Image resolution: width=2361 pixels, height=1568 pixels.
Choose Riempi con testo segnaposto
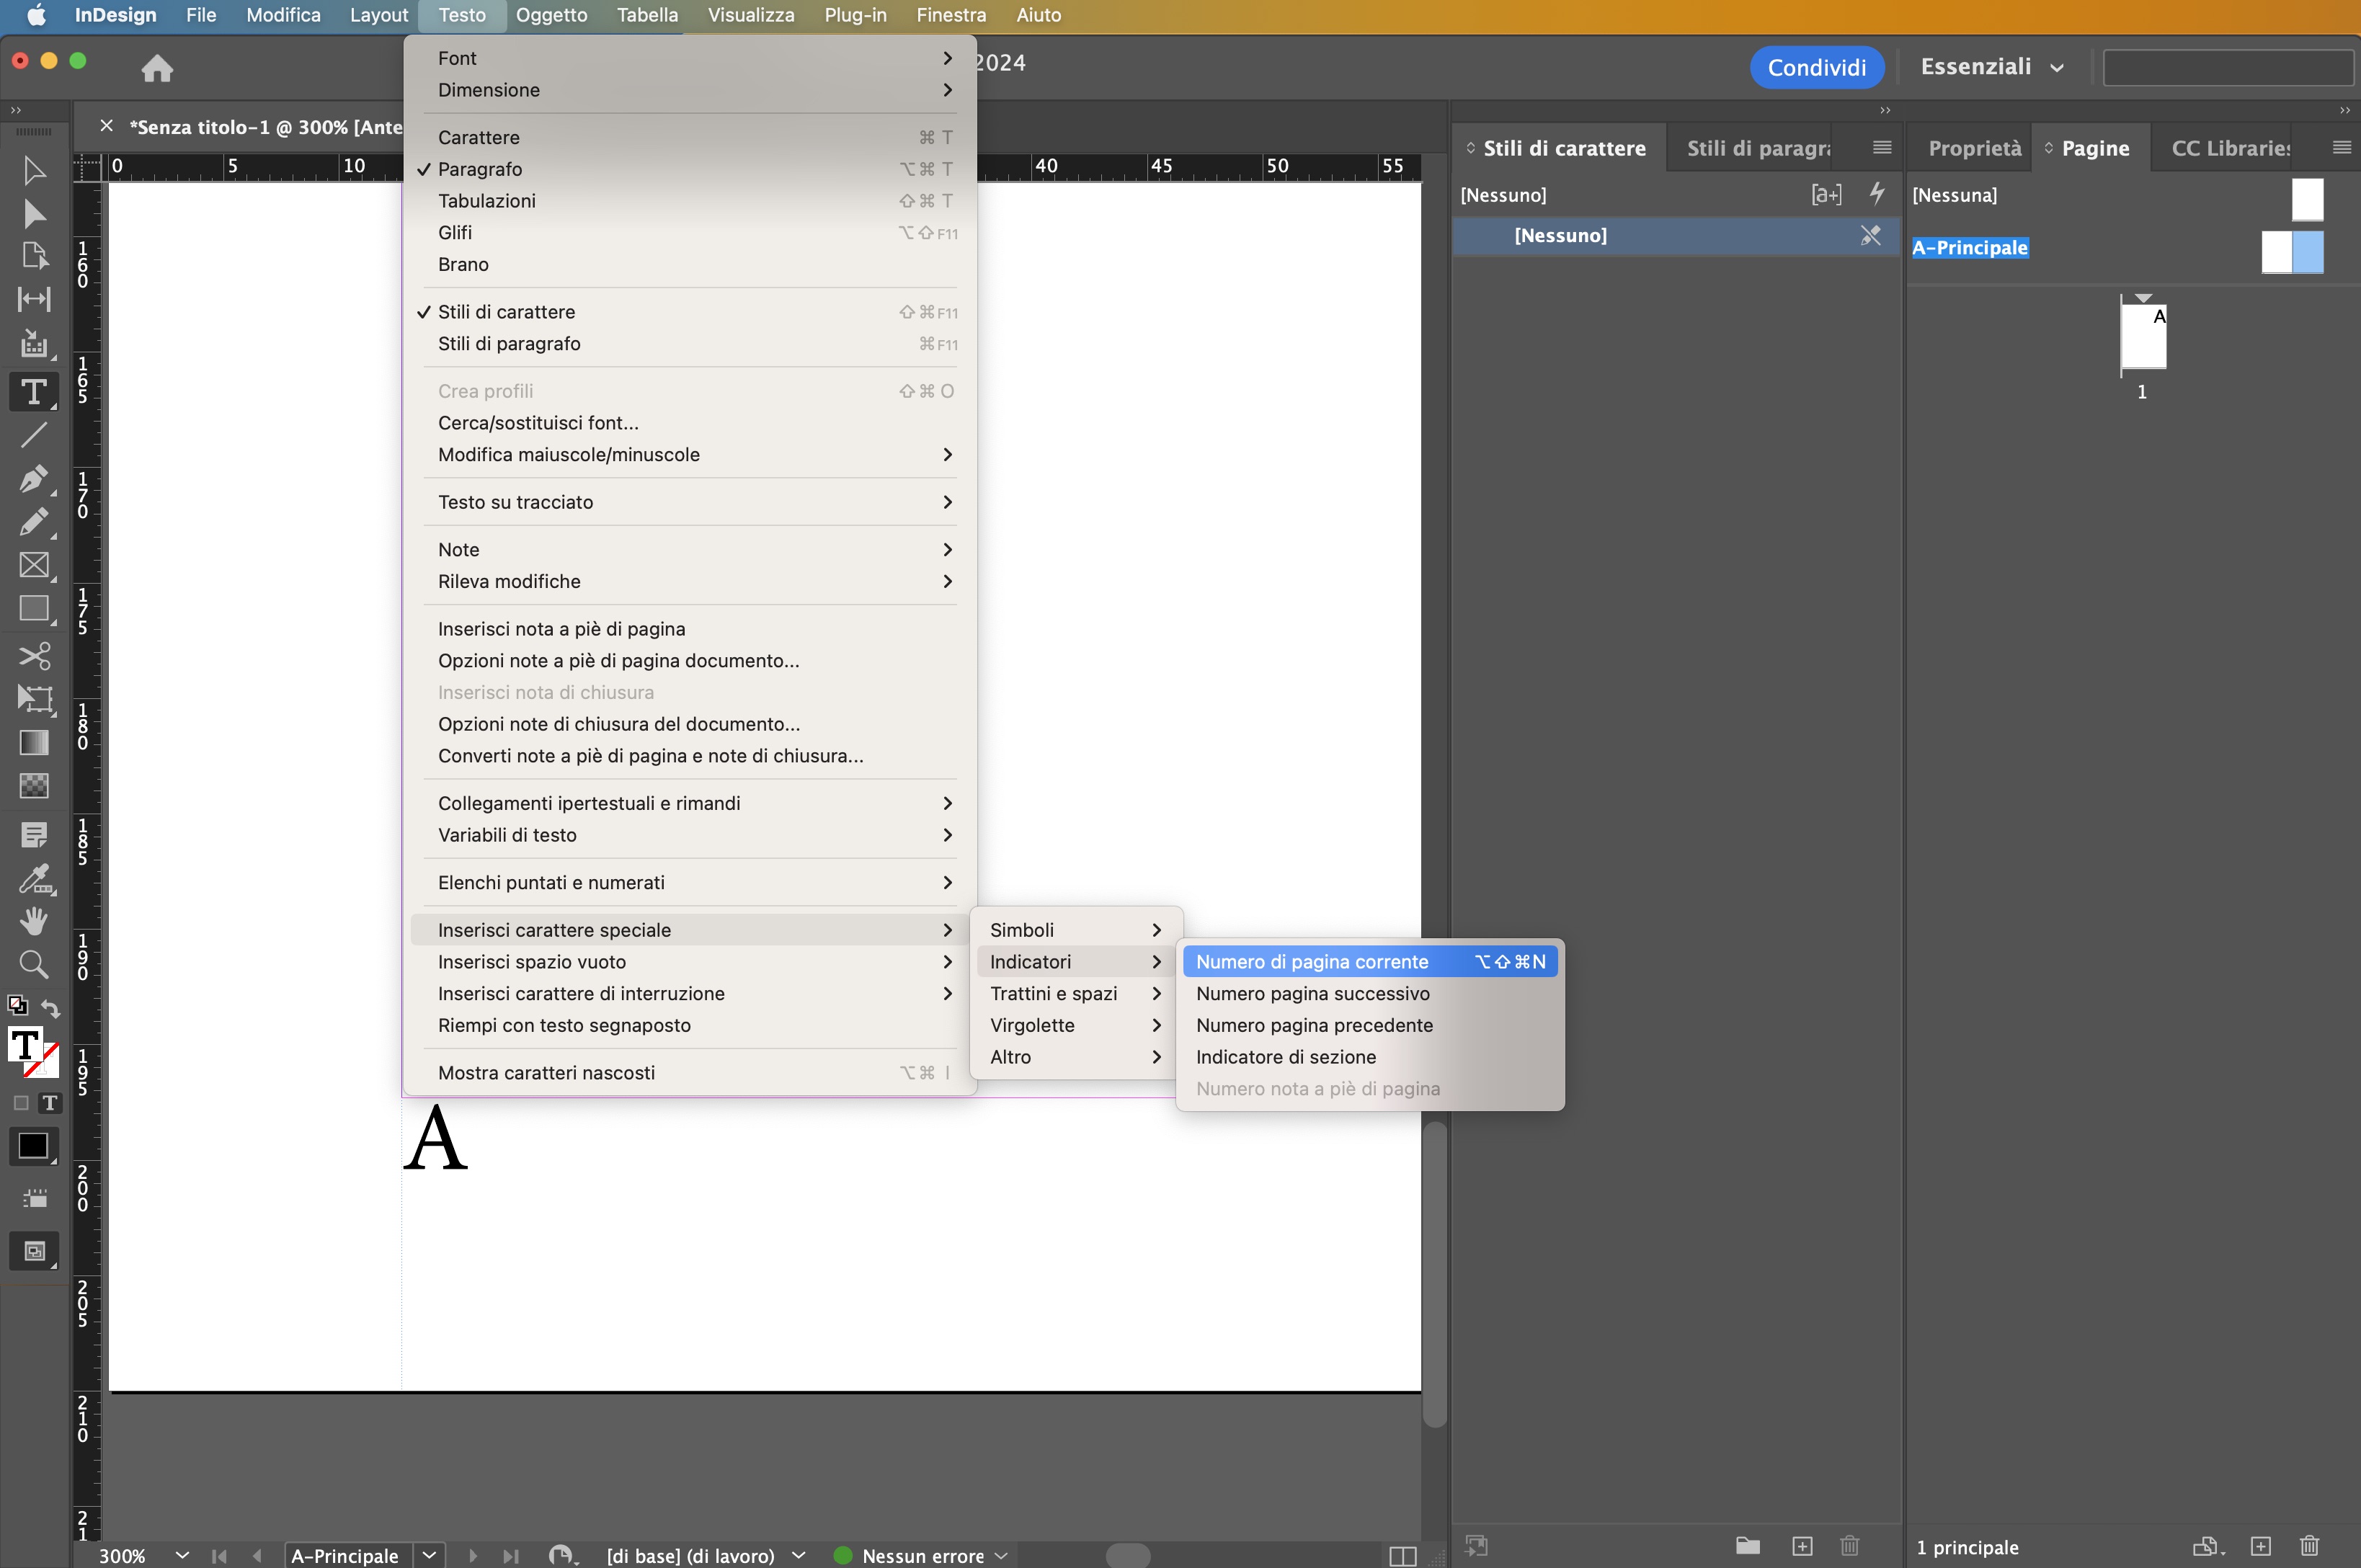pyautogui.click(x=690, y=1025)
